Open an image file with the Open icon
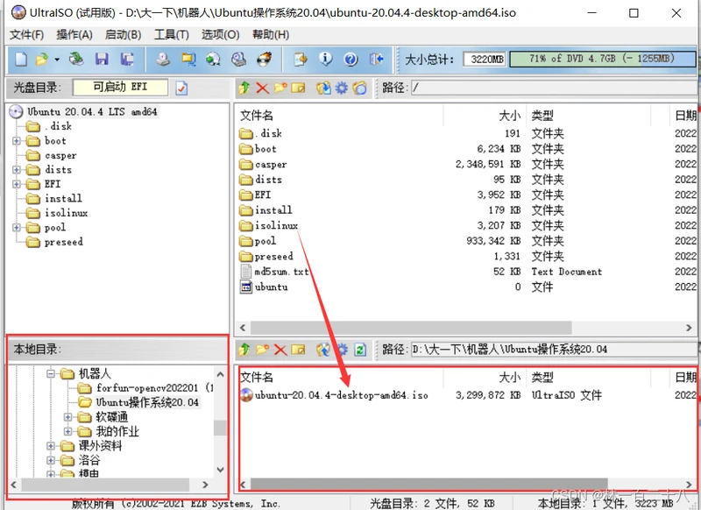The width and height of the screenshot is (701, 510). click(42, 59)
